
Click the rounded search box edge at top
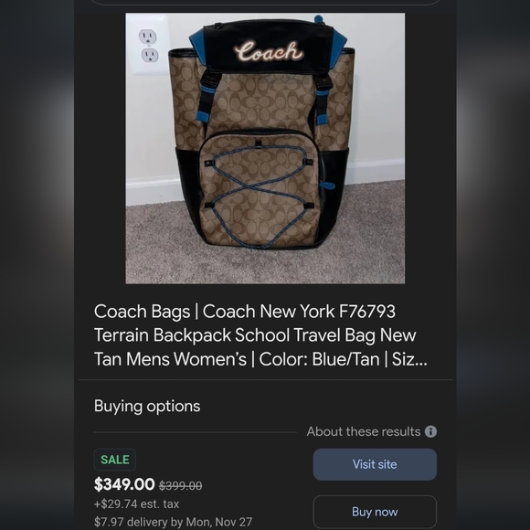coord(265,2)
